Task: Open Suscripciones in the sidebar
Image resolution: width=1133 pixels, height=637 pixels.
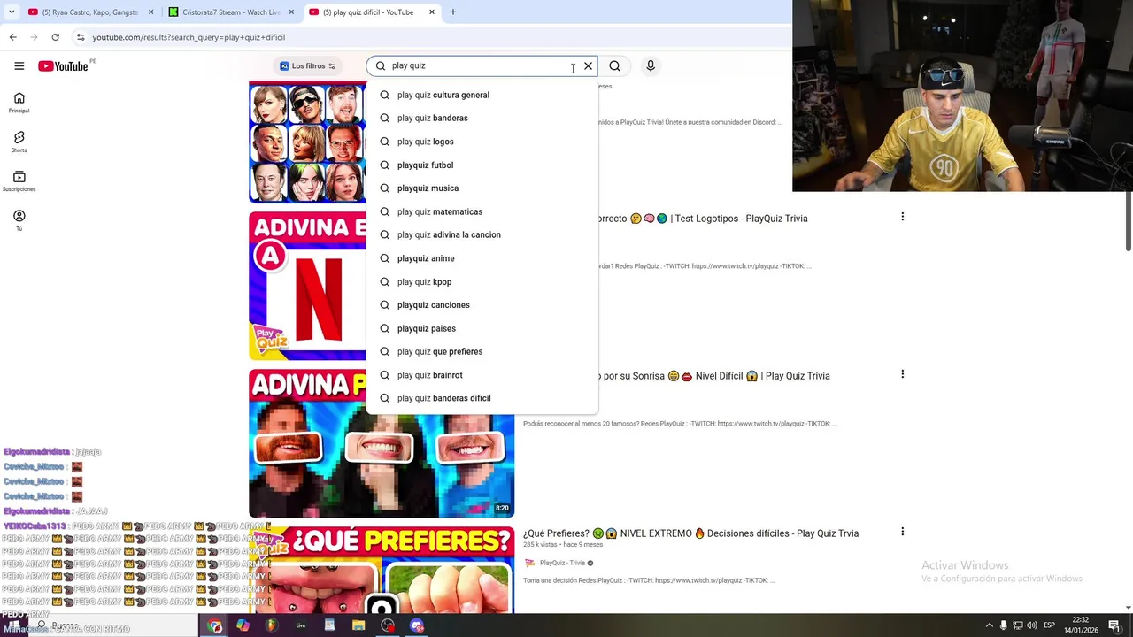Action: point(19,181)
